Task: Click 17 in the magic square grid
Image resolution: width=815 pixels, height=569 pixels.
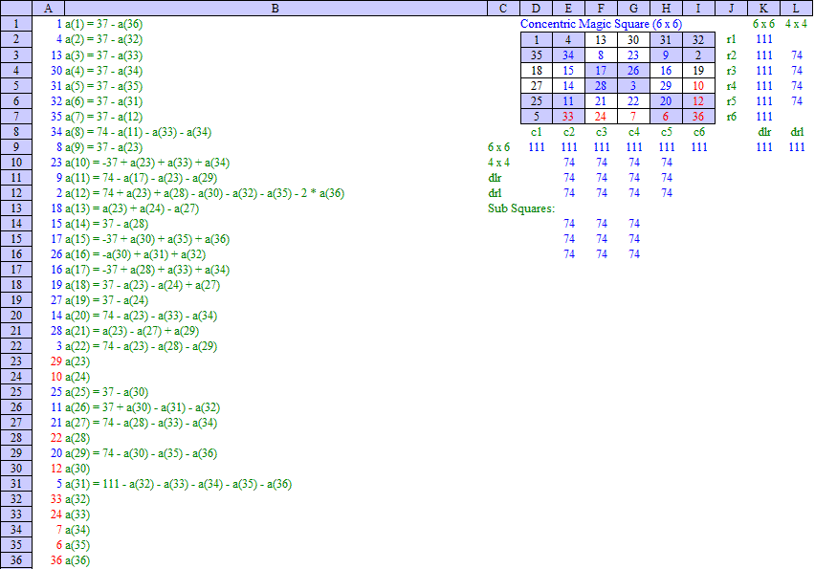Action: point(601,71)
